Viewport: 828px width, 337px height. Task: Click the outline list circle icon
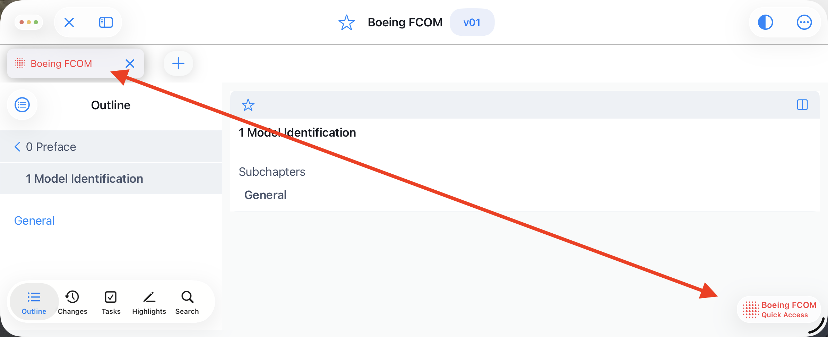pos(22,105)
